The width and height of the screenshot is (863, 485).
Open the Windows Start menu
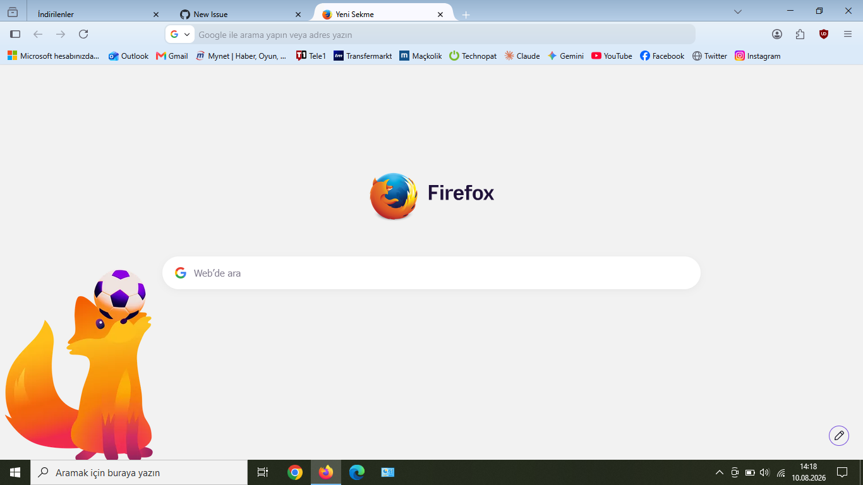(15, 472)
